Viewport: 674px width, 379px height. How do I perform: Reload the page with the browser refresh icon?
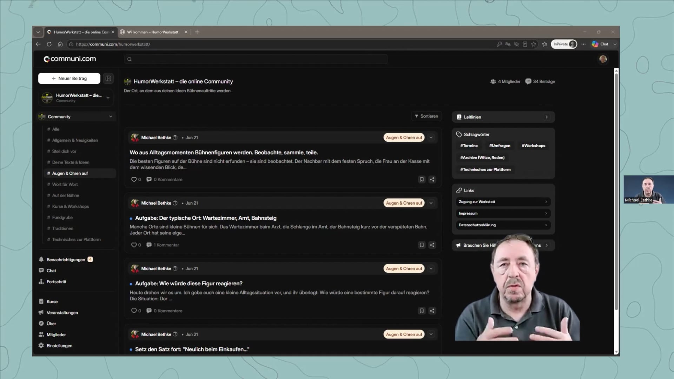pos(49,44)
